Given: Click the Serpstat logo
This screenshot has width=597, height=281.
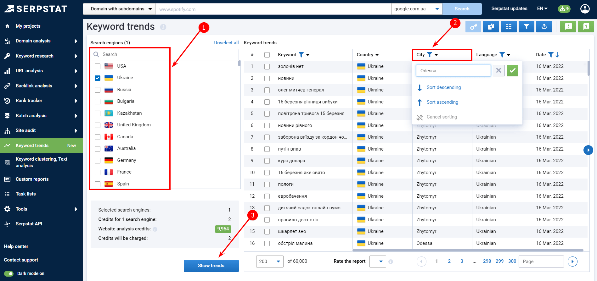Looking at the screenshot, I should (x=36, y=9).
